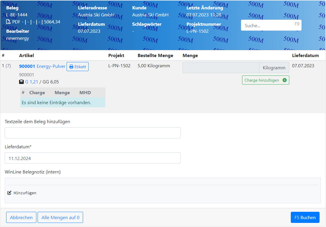
Task: Focus the Textzeile dem Beleg hinzufügen field
Action: (92, 133)
